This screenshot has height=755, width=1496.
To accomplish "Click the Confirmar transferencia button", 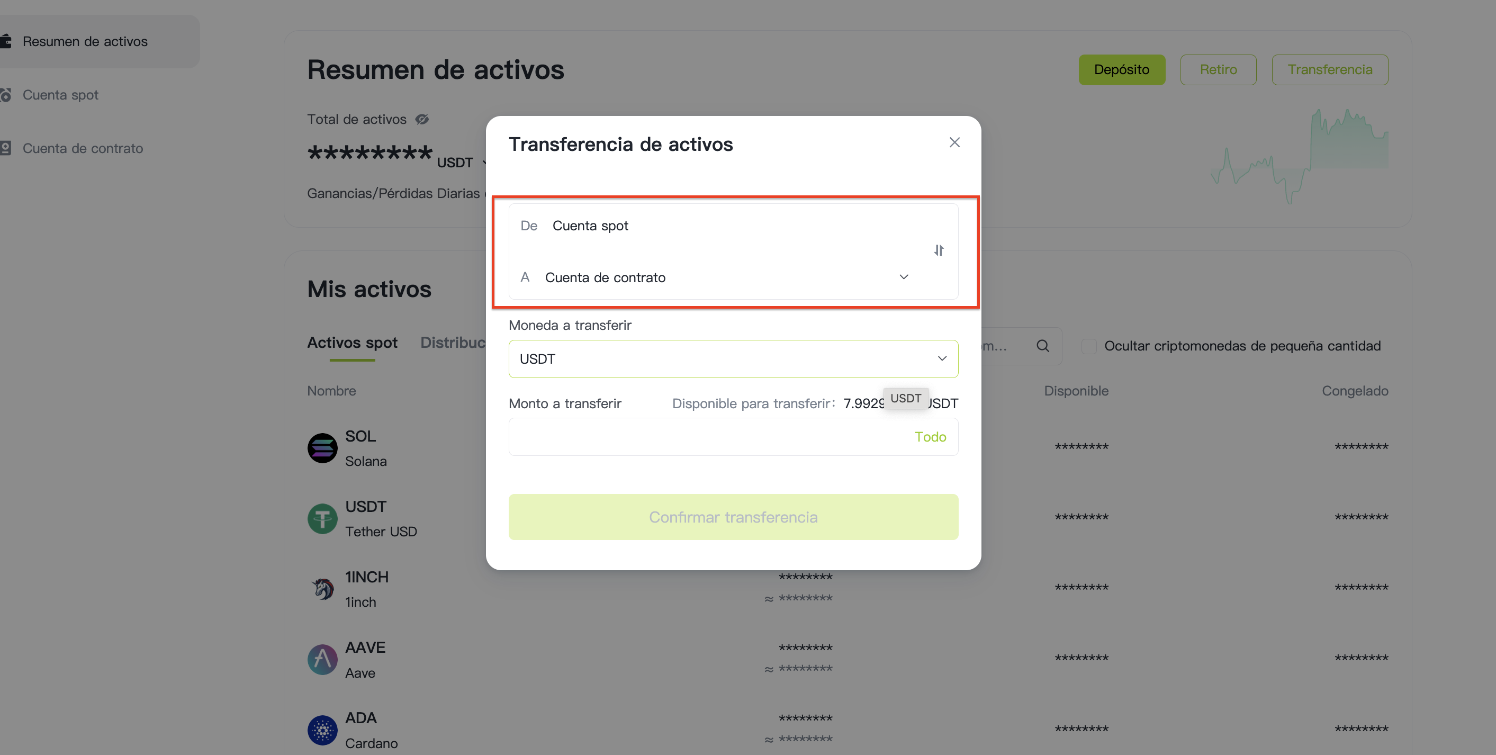I will (x=734, y=517).
